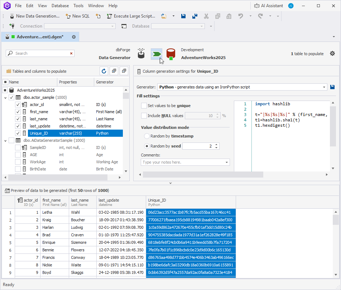Check the BirthDate column checkbox
Image resolution: width=341 pixels, height=290 pixels.
click(x=18, y=169)
